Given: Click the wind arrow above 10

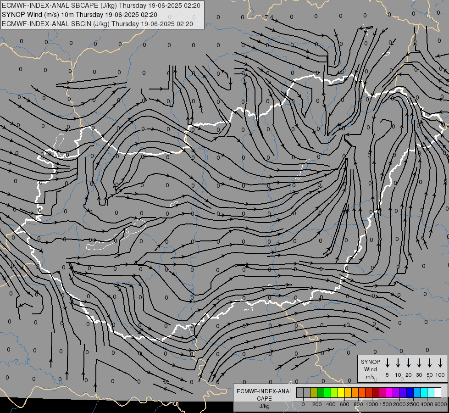Looking at the screenshot, I should [x=398, y=363].
